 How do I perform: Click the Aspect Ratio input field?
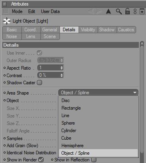[50, 68]
